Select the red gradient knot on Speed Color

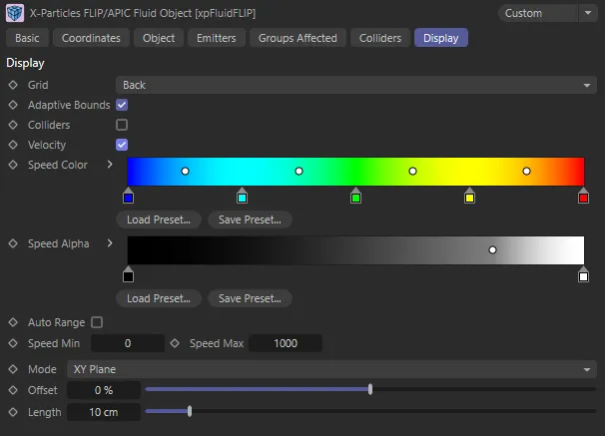click(583, 197)
